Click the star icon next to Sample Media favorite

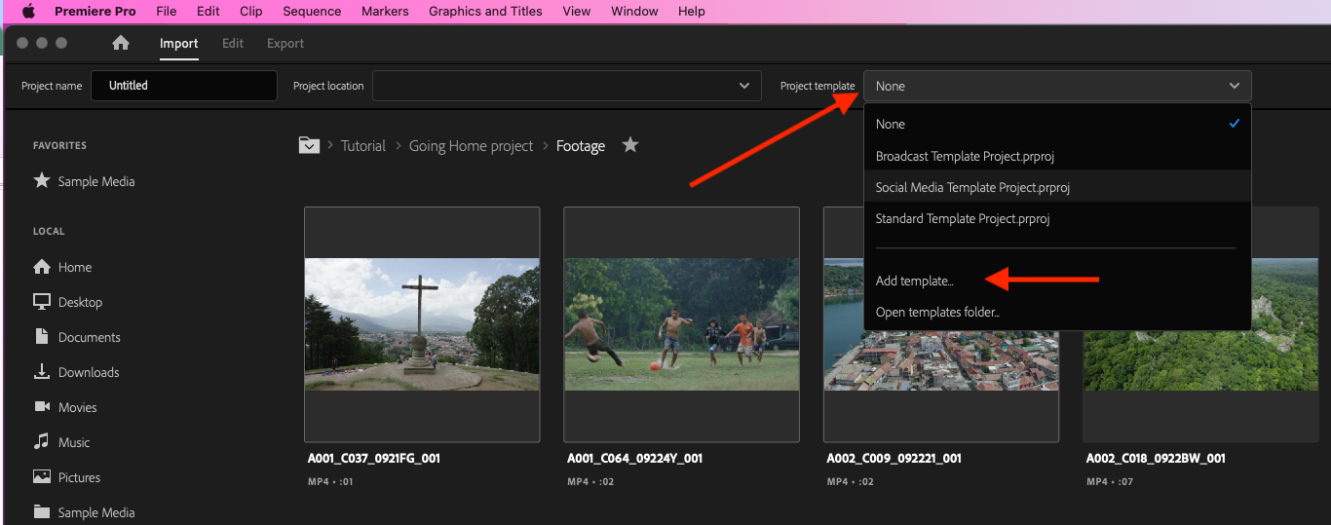[x=42, y=181]
